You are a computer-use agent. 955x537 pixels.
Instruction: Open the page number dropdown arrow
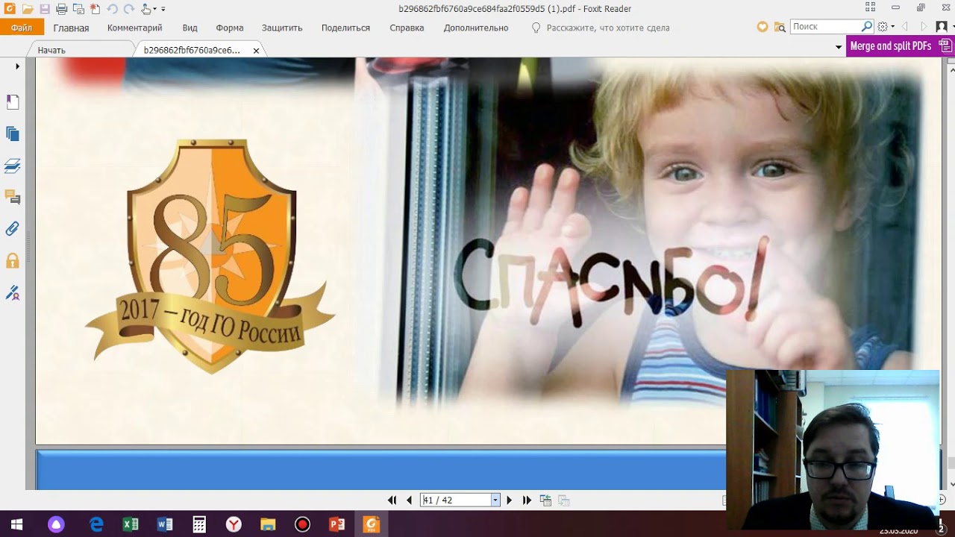(495, 500)
